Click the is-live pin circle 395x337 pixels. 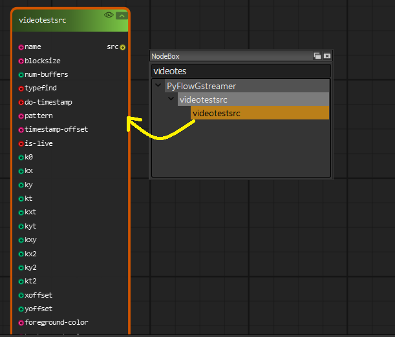pos(21,143)
